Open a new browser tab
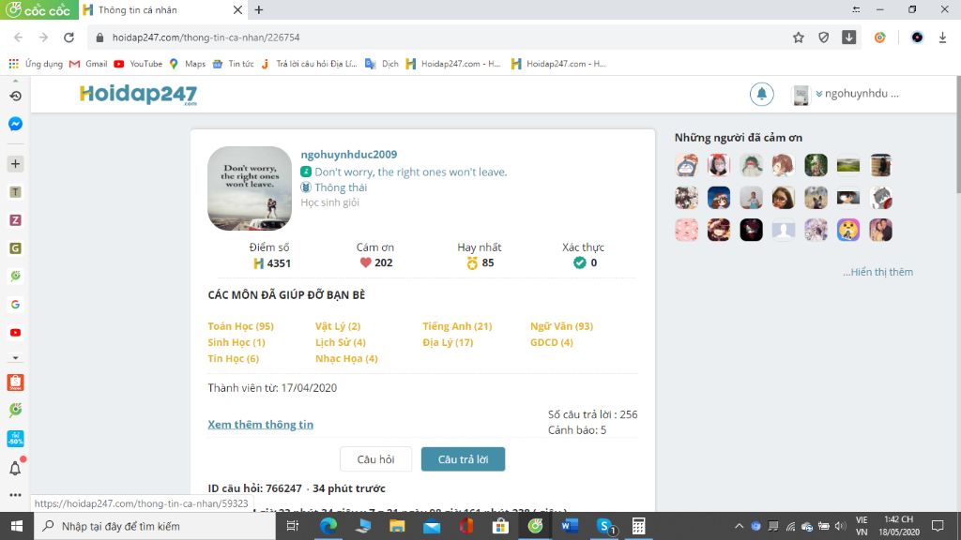Viewport: 961px width, 540px height. pyautogui.click(x=259, y=9)
